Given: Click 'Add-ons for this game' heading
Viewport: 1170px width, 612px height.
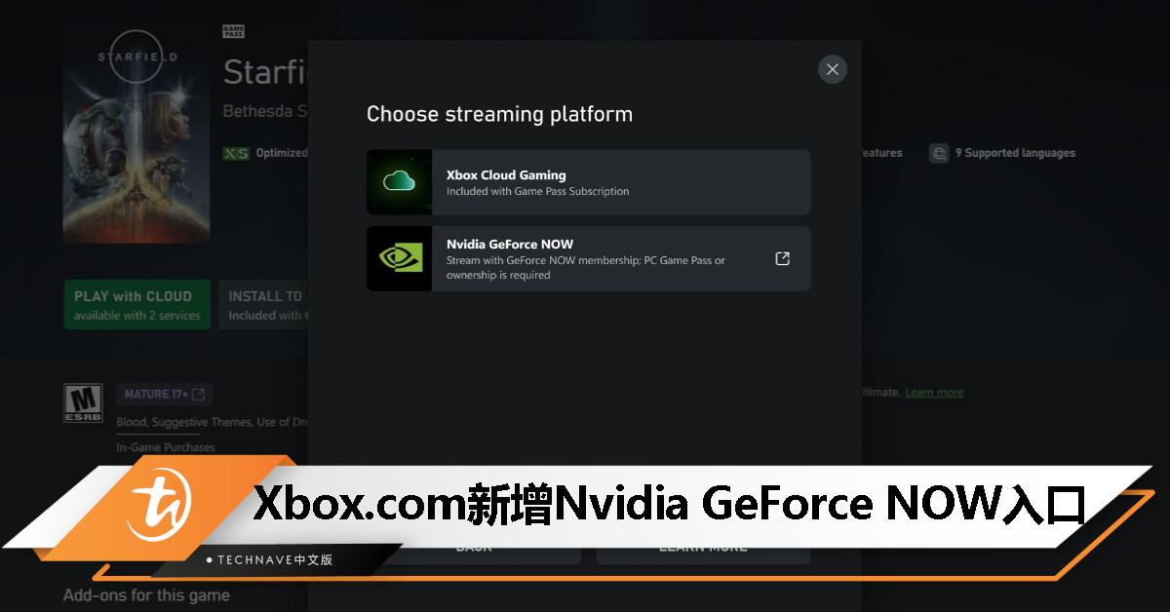Looking at the screenshot, I should [146, 594].
